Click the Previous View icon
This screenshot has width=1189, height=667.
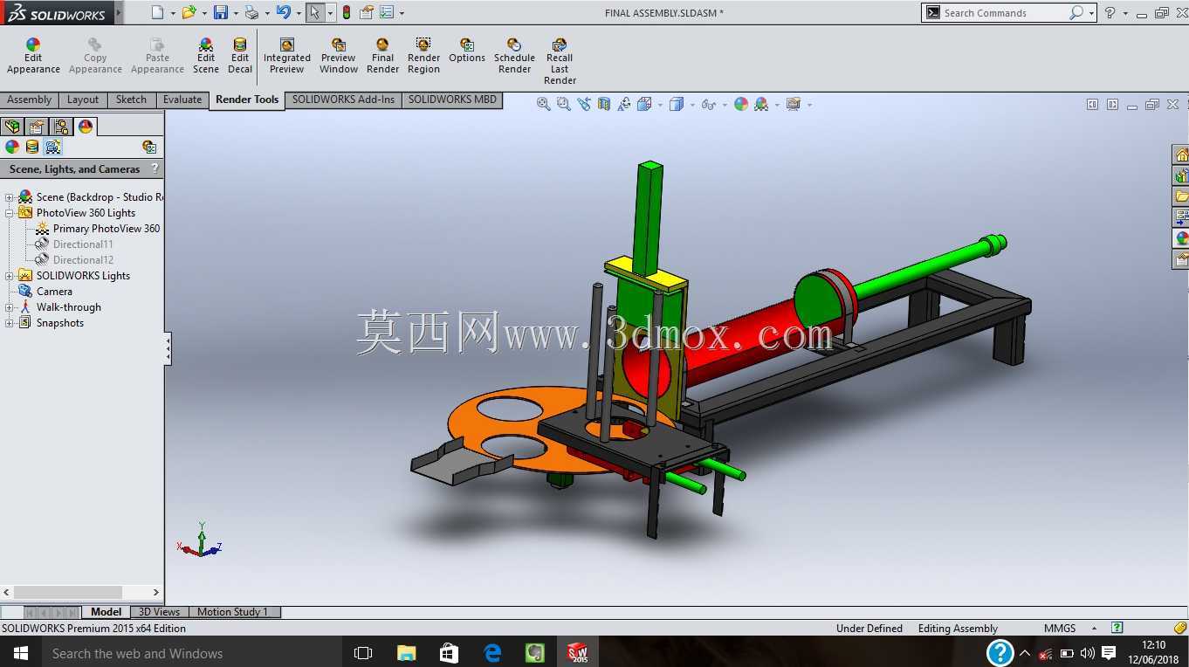click(x=584, y=104)
